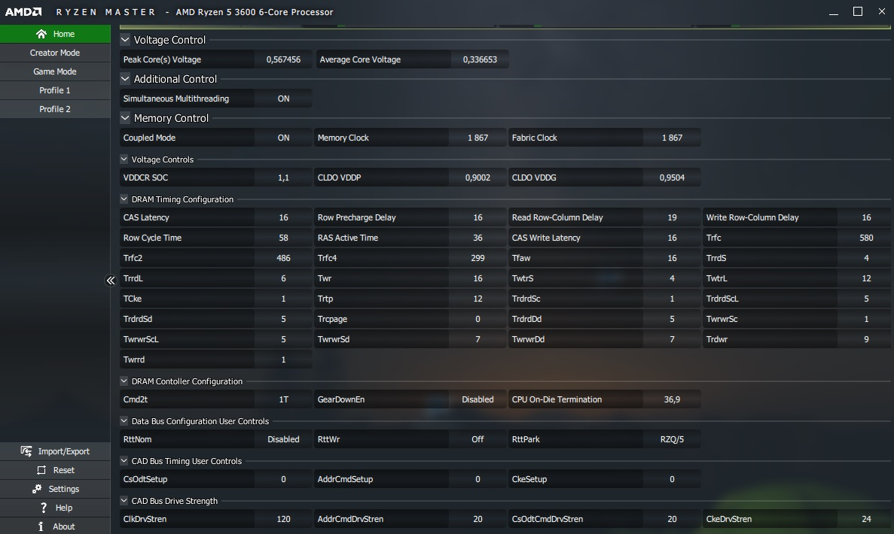
Task: Click the TwrwrDd label
Action: pos(528,339)
